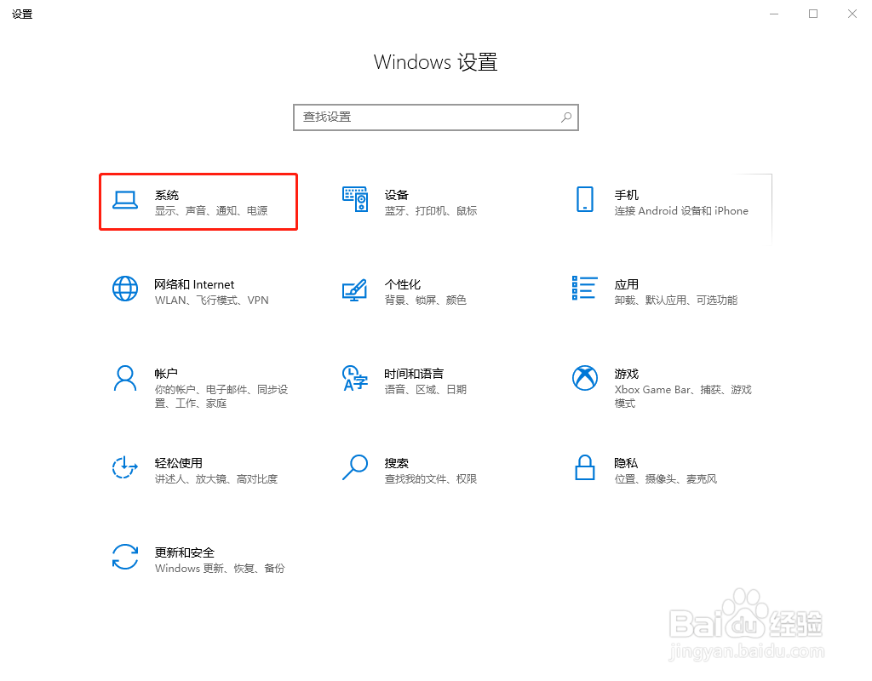Click the text 蓝牙、打印机、鼠标
The image size is (872, 681).
pos(431,211)
